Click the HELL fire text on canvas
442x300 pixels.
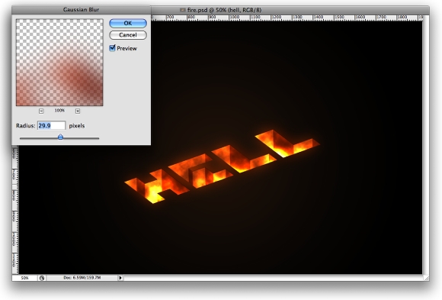point(222,166)
